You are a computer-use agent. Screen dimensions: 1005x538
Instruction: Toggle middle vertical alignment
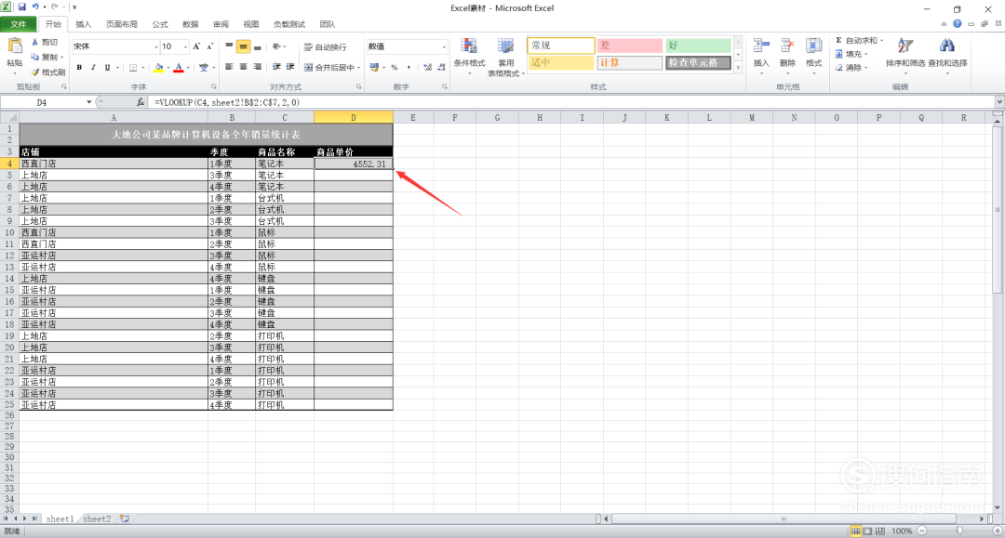click(243, 46)
